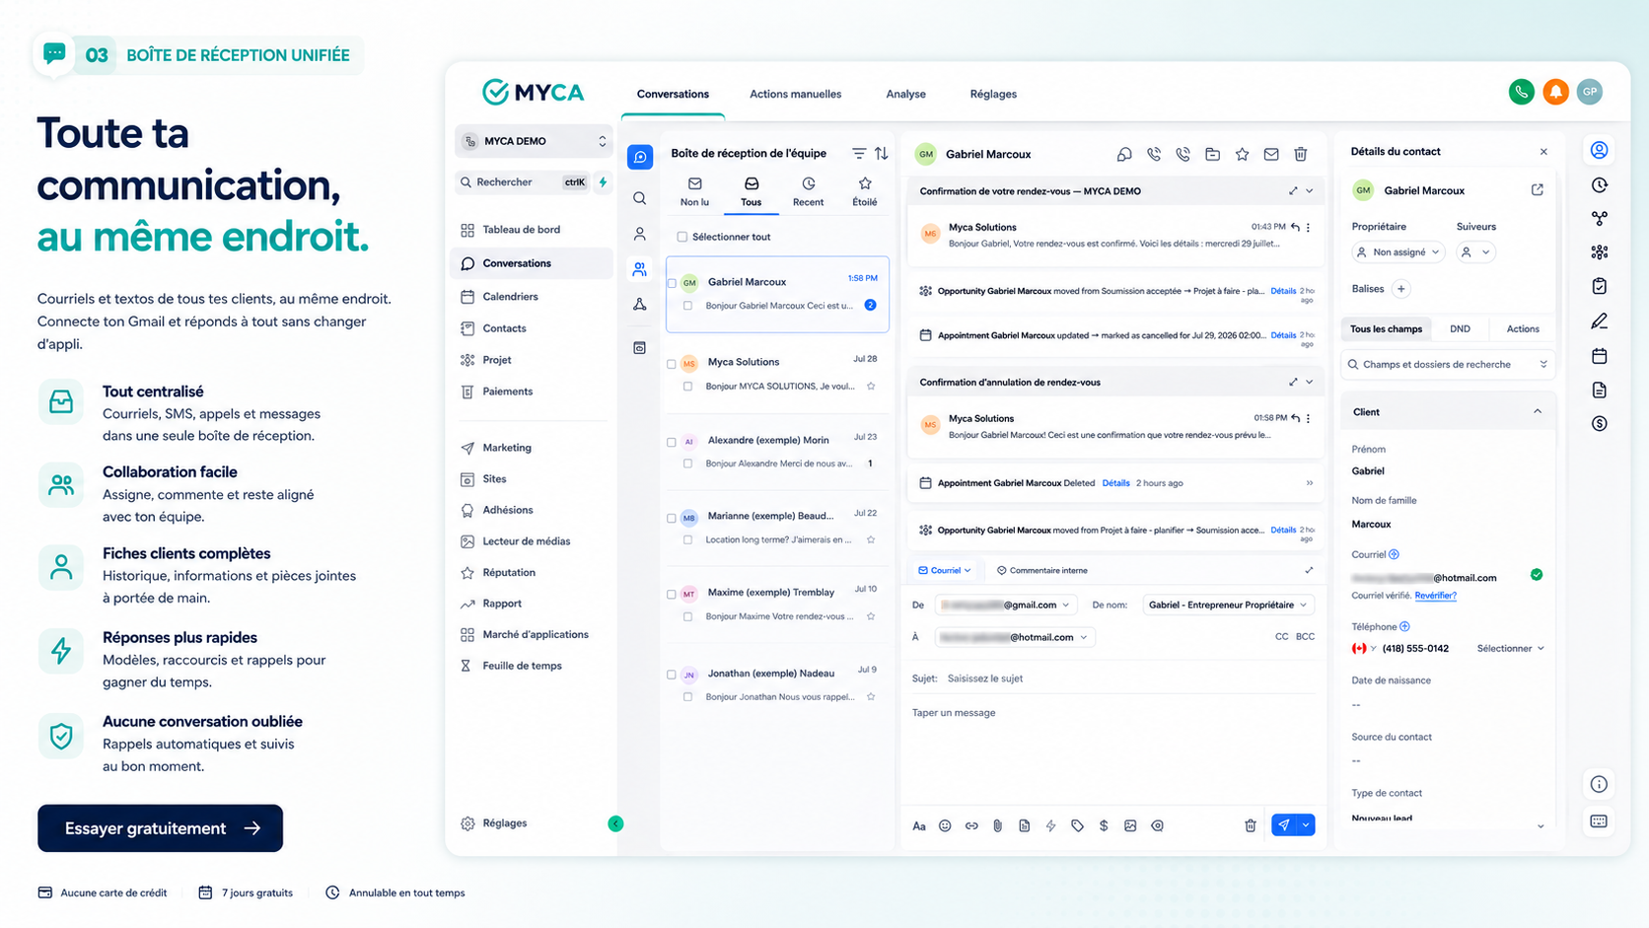Click the image icon in the composer toolbar
The image size is (1649, 928).
[x=1130, y=825]
